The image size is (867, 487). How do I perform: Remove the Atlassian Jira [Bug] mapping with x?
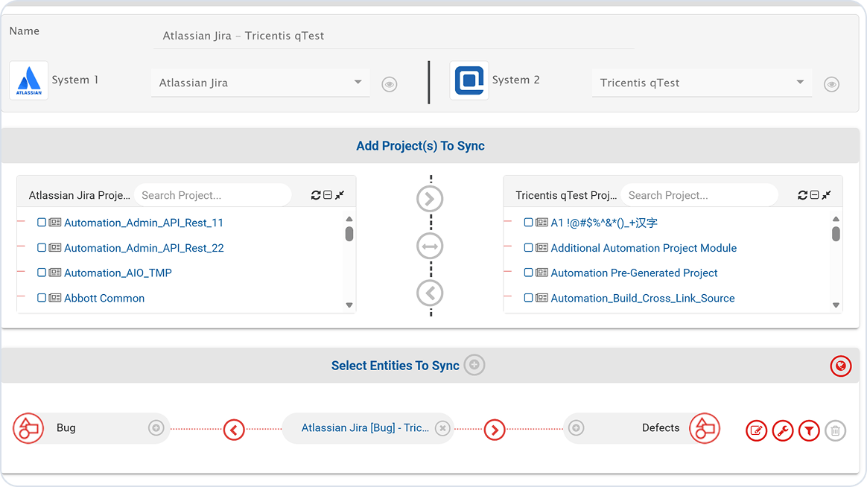point(442,428)
